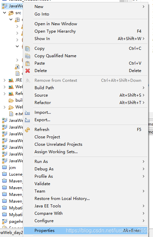Open the New submenu

(x=86, y=7)
